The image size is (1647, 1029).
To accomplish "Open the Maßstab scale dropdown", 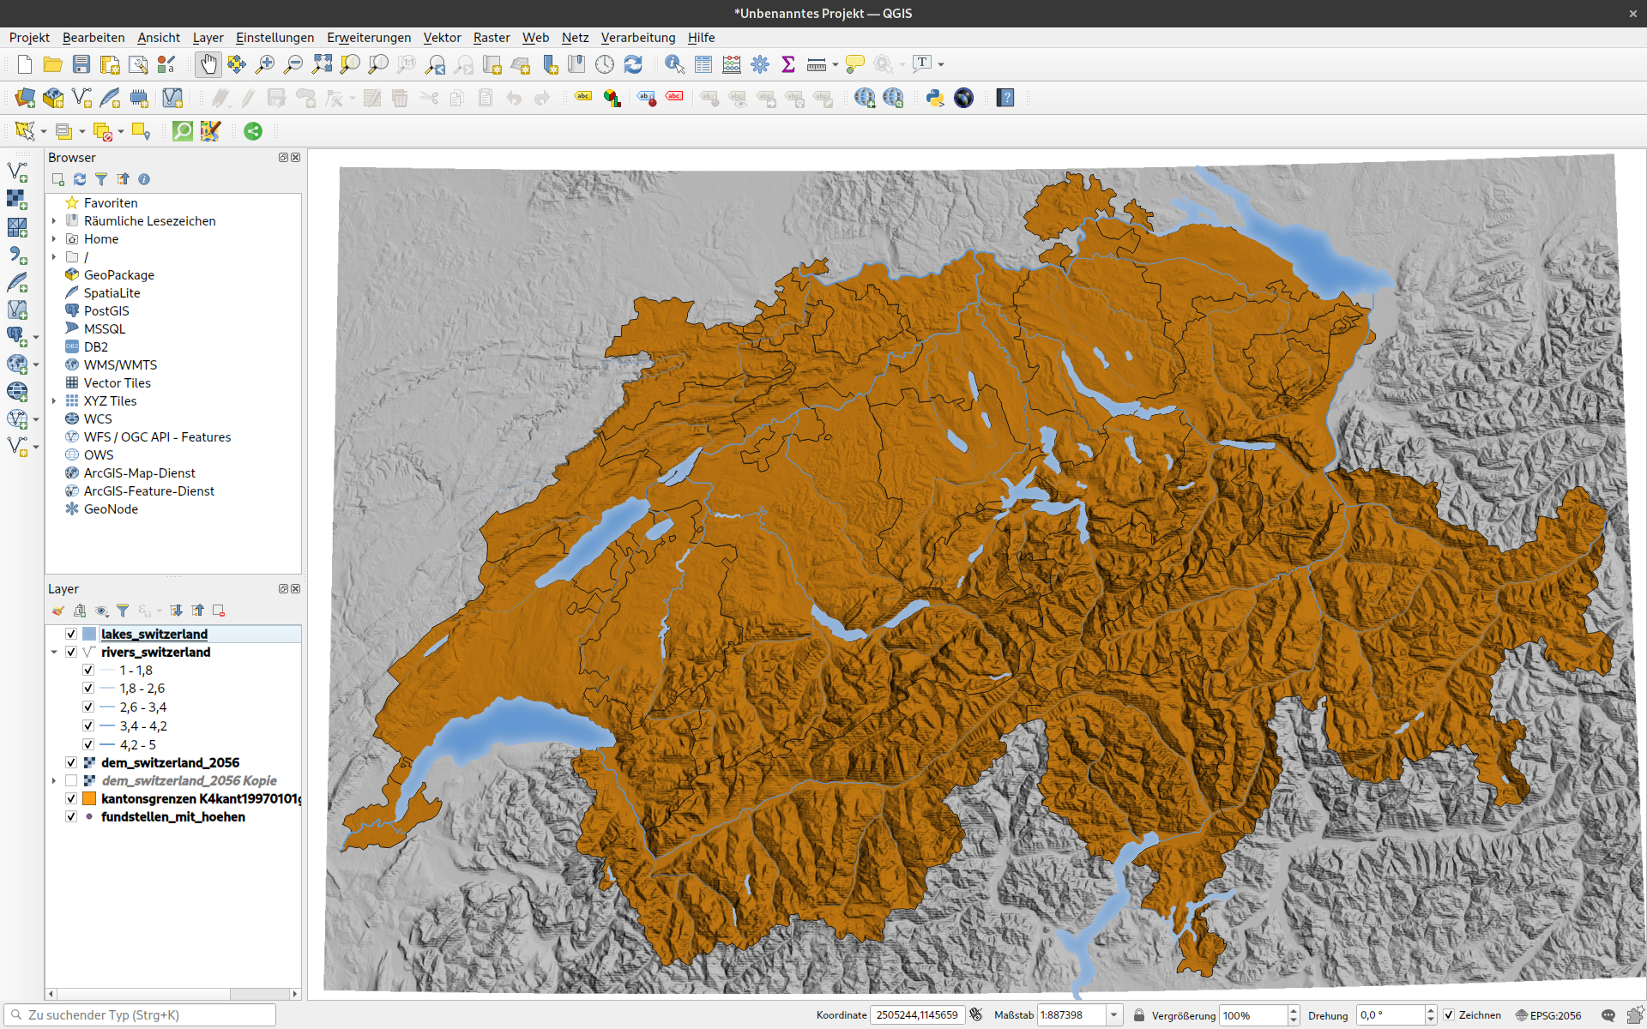I will 1113,1015.
